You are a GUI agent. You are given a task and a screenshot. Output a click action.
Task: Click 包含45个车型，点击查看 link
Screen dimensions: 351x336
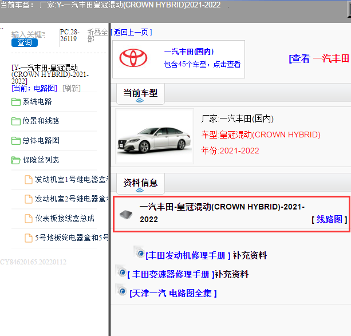click(202, 64)
